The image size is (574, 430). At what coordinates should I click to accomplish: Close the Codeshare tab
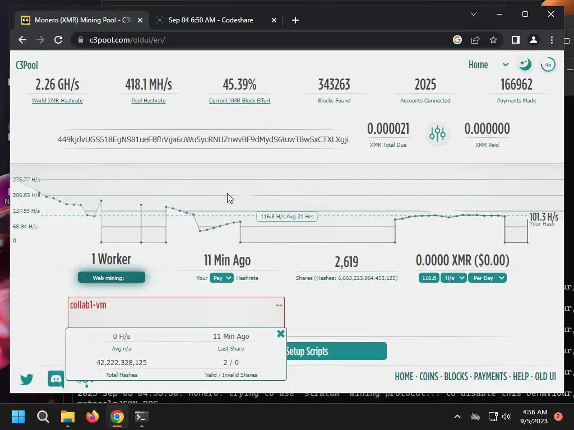tap(274, 20)
